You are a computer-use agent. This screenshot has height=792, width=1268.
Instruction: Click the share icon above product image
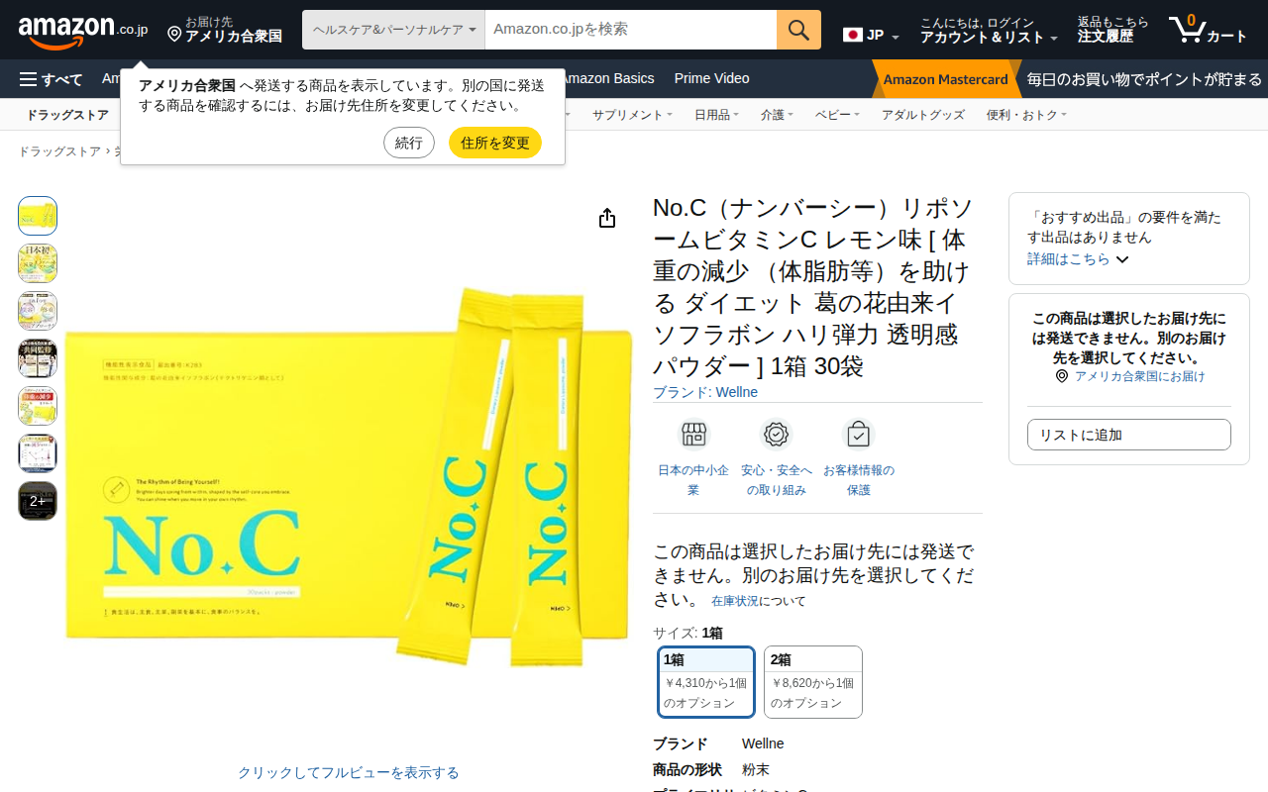click(607, 218)
